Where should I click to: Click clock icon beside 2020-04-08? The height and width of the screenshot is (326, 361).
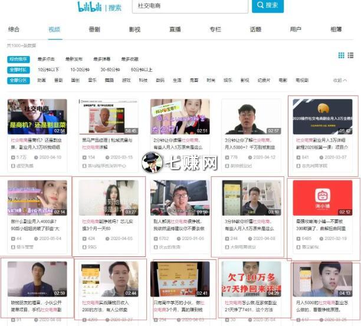250,239
